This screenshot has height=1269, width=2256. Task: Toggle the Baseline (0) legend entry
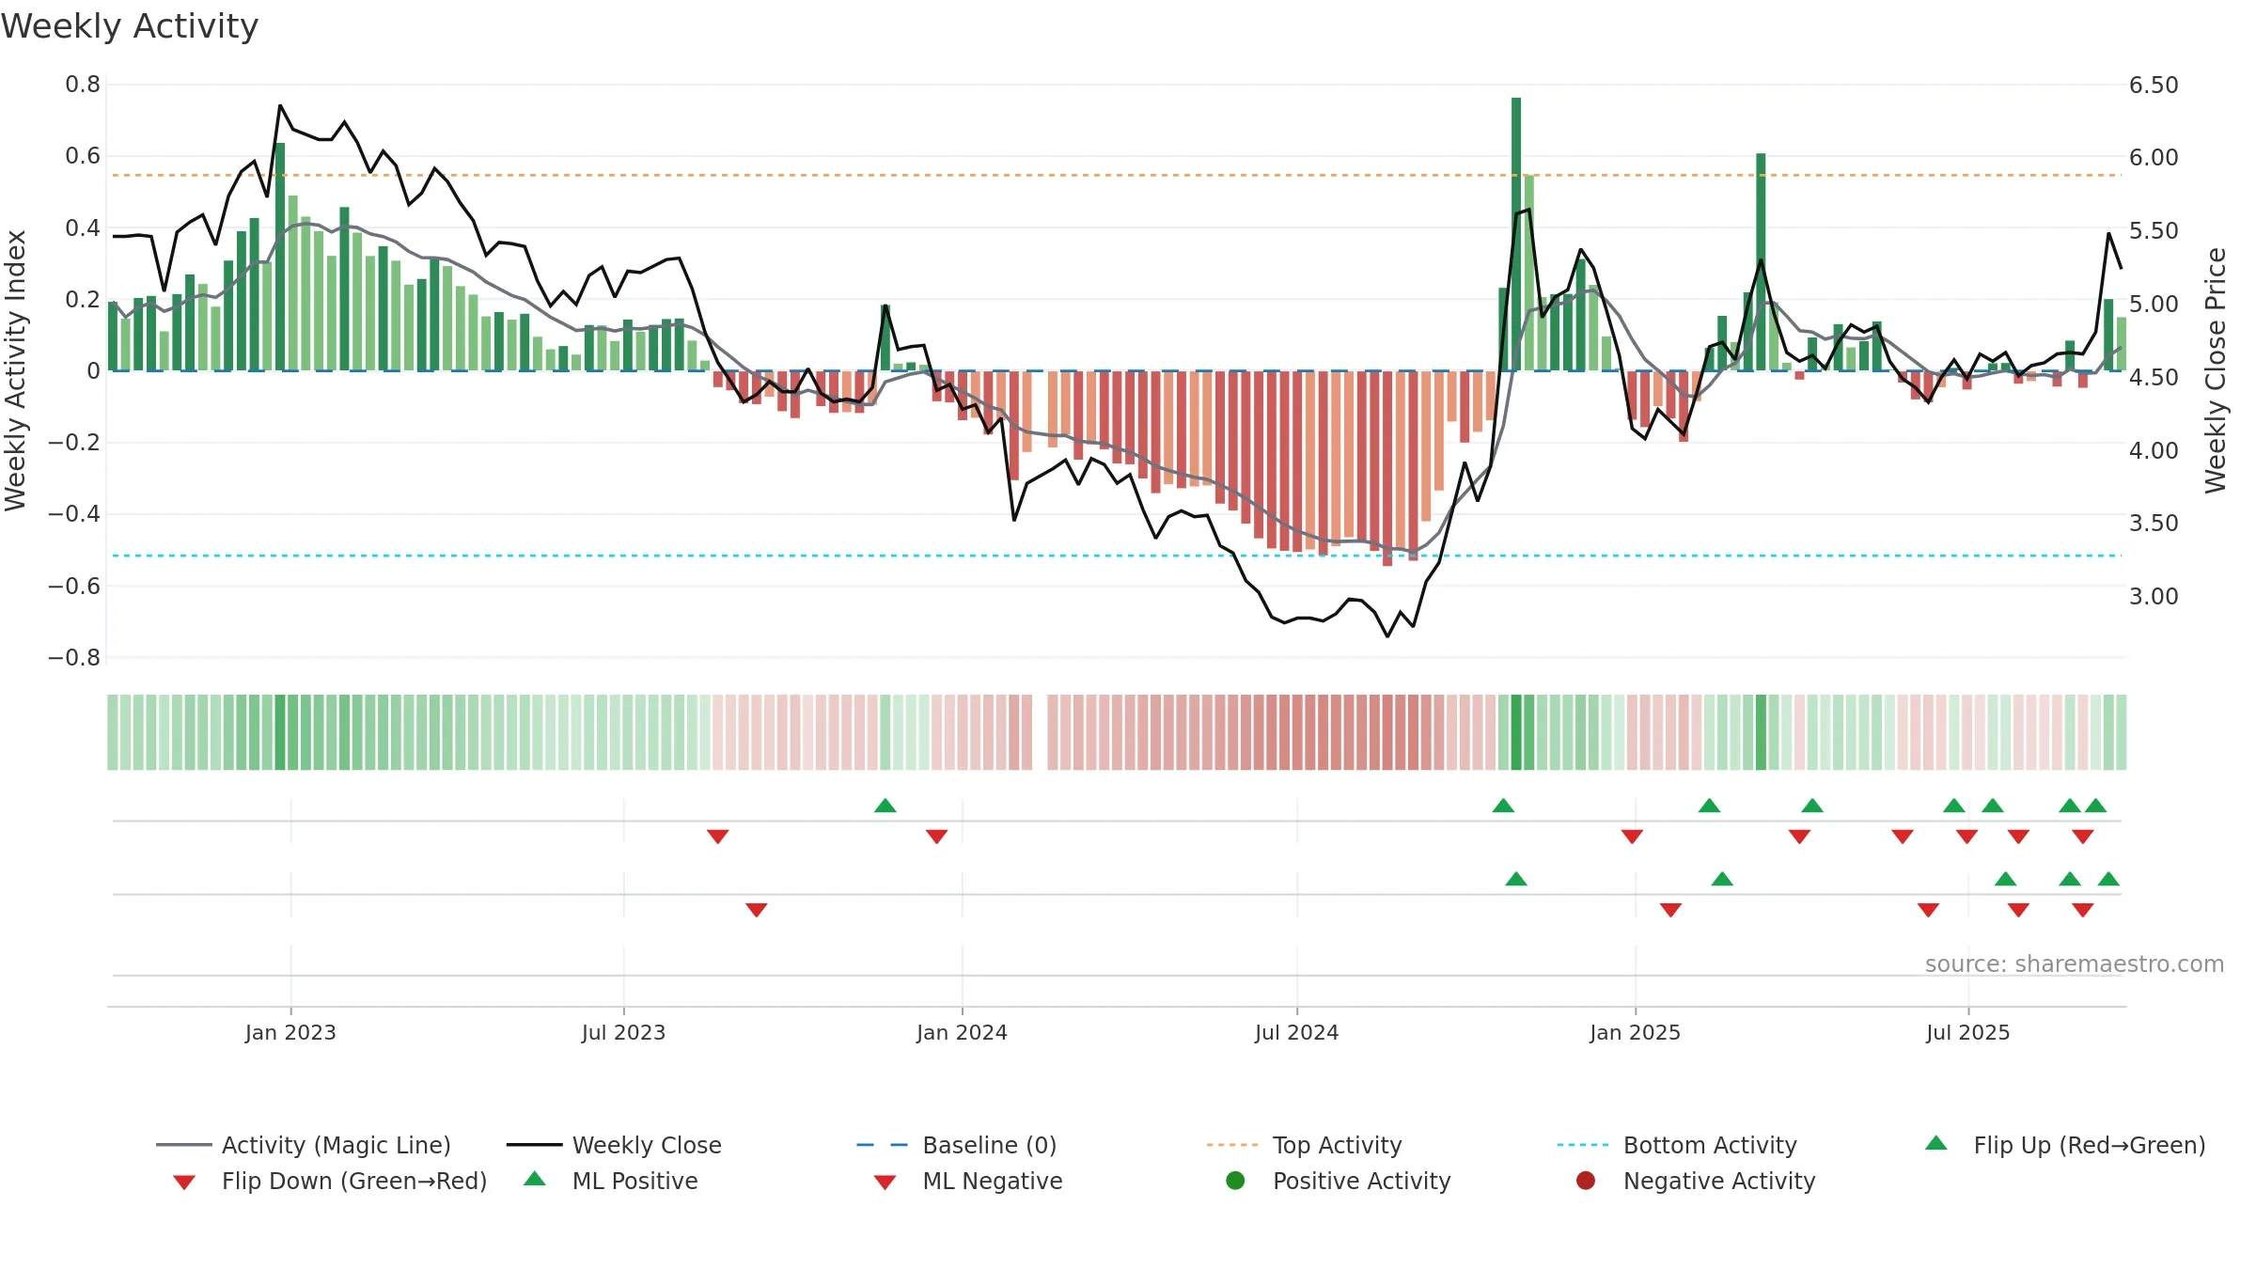[x=956, y=1145]
